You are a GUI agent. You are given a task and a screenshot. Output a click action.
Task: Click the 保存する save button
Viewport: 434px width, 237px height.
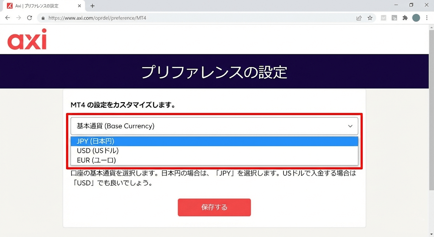coord(214,207)
